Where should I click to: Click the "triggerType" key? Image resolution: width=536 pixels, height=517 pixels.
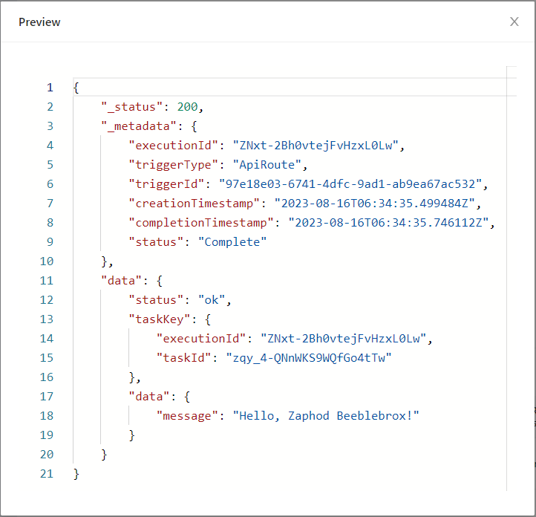coord(168,165)
